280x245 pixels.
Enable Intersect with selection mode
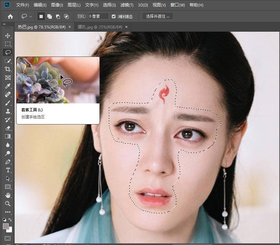pos(66,16)
